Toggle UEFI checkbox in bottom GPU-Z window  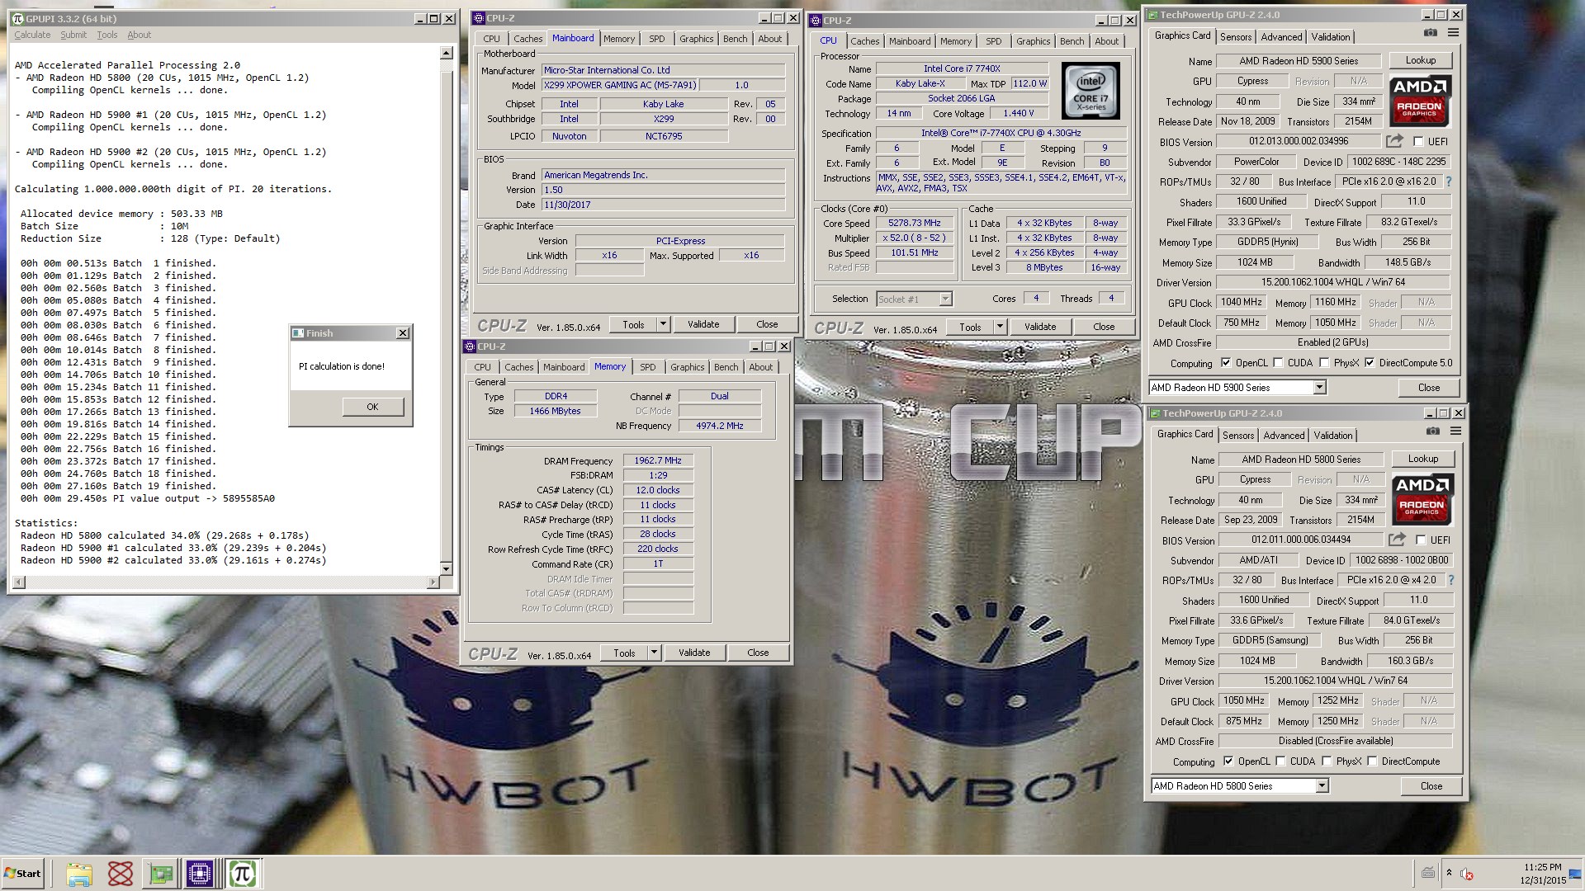(x=1421, y=540)
